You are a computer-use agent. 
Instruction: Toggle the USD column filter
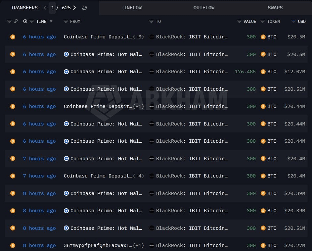tap(293, 21)
